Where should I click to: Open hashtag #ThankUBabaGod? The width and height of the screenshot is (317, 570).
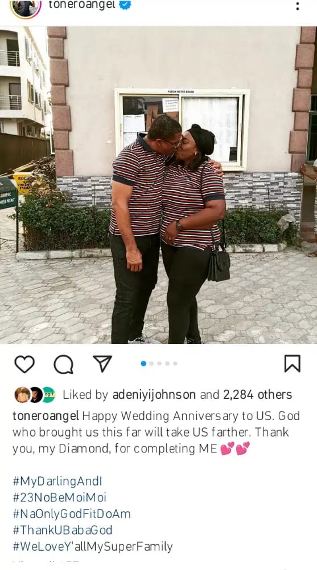63,530
